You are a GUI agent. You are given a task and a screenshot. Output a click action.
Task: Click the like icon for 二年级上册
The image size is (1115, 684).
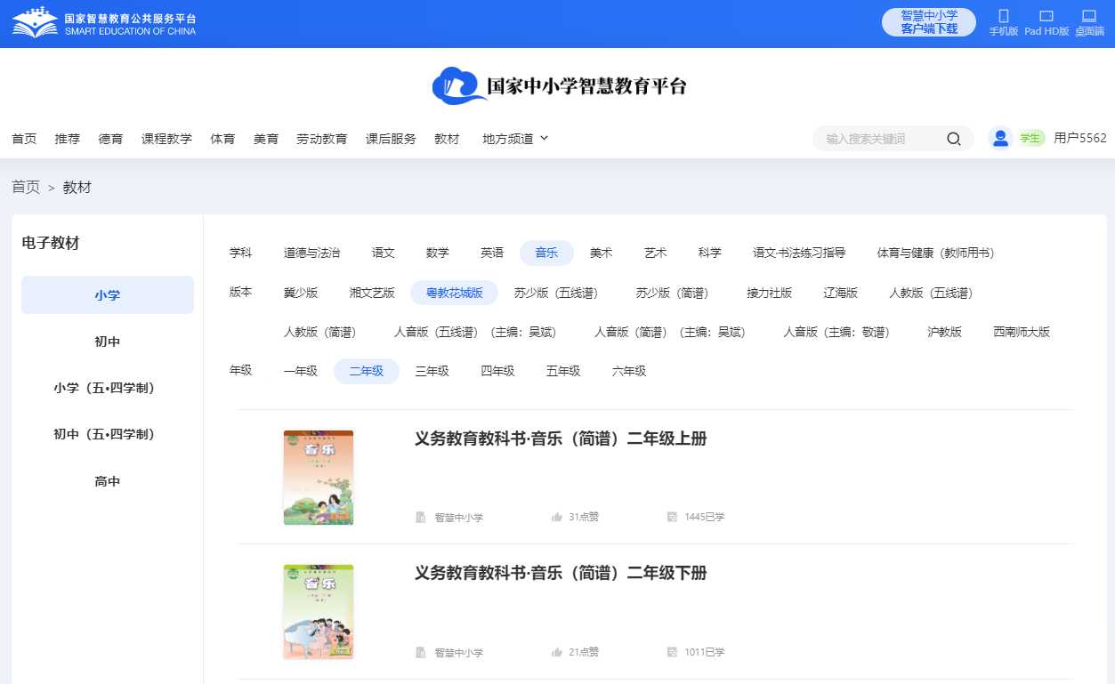pyautogui.click(x=557, y=517)
